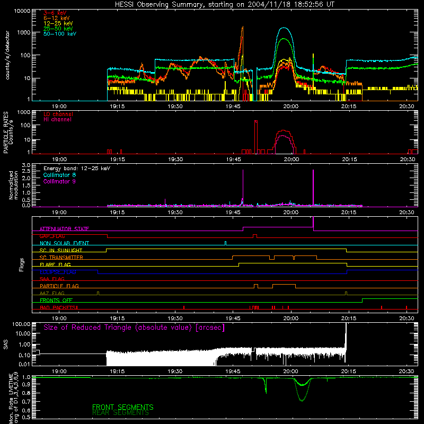Click 'Size of Reduced Triangle' caption

pyautogui.click(x=134, y=328)
